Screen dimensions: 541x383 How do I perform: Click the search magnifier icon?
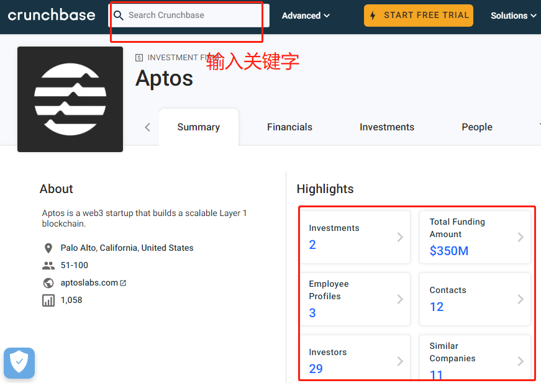click(x=119, y=16)
